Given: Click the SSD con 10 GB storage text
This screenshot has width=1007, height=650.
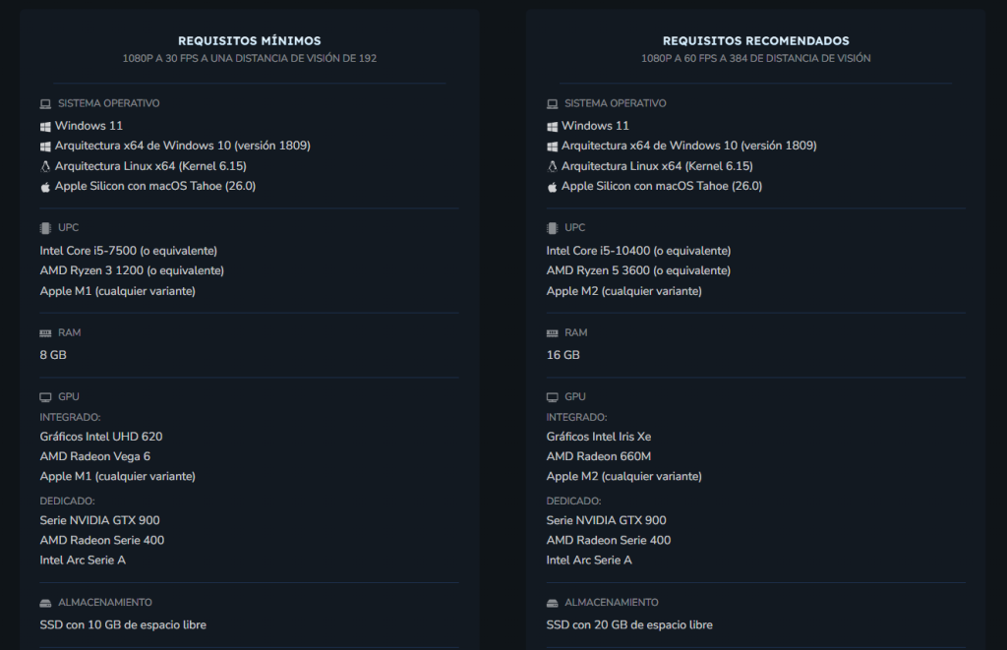Looking at the screenshot, I should pos(123,624).
